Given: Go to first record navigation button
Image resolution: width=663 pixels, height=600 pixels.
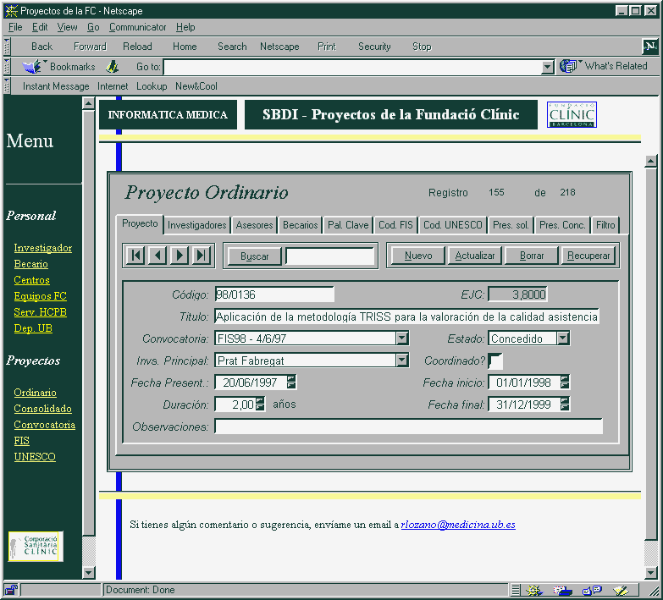Looking at the screenshot, I should click(x=135, y=256).
